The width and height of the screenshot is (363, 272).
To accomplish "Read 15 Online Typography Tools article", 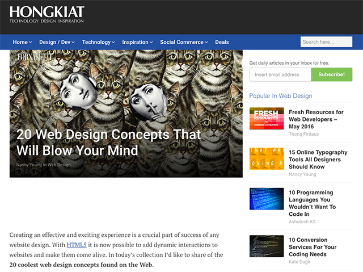I will (318, 160).
